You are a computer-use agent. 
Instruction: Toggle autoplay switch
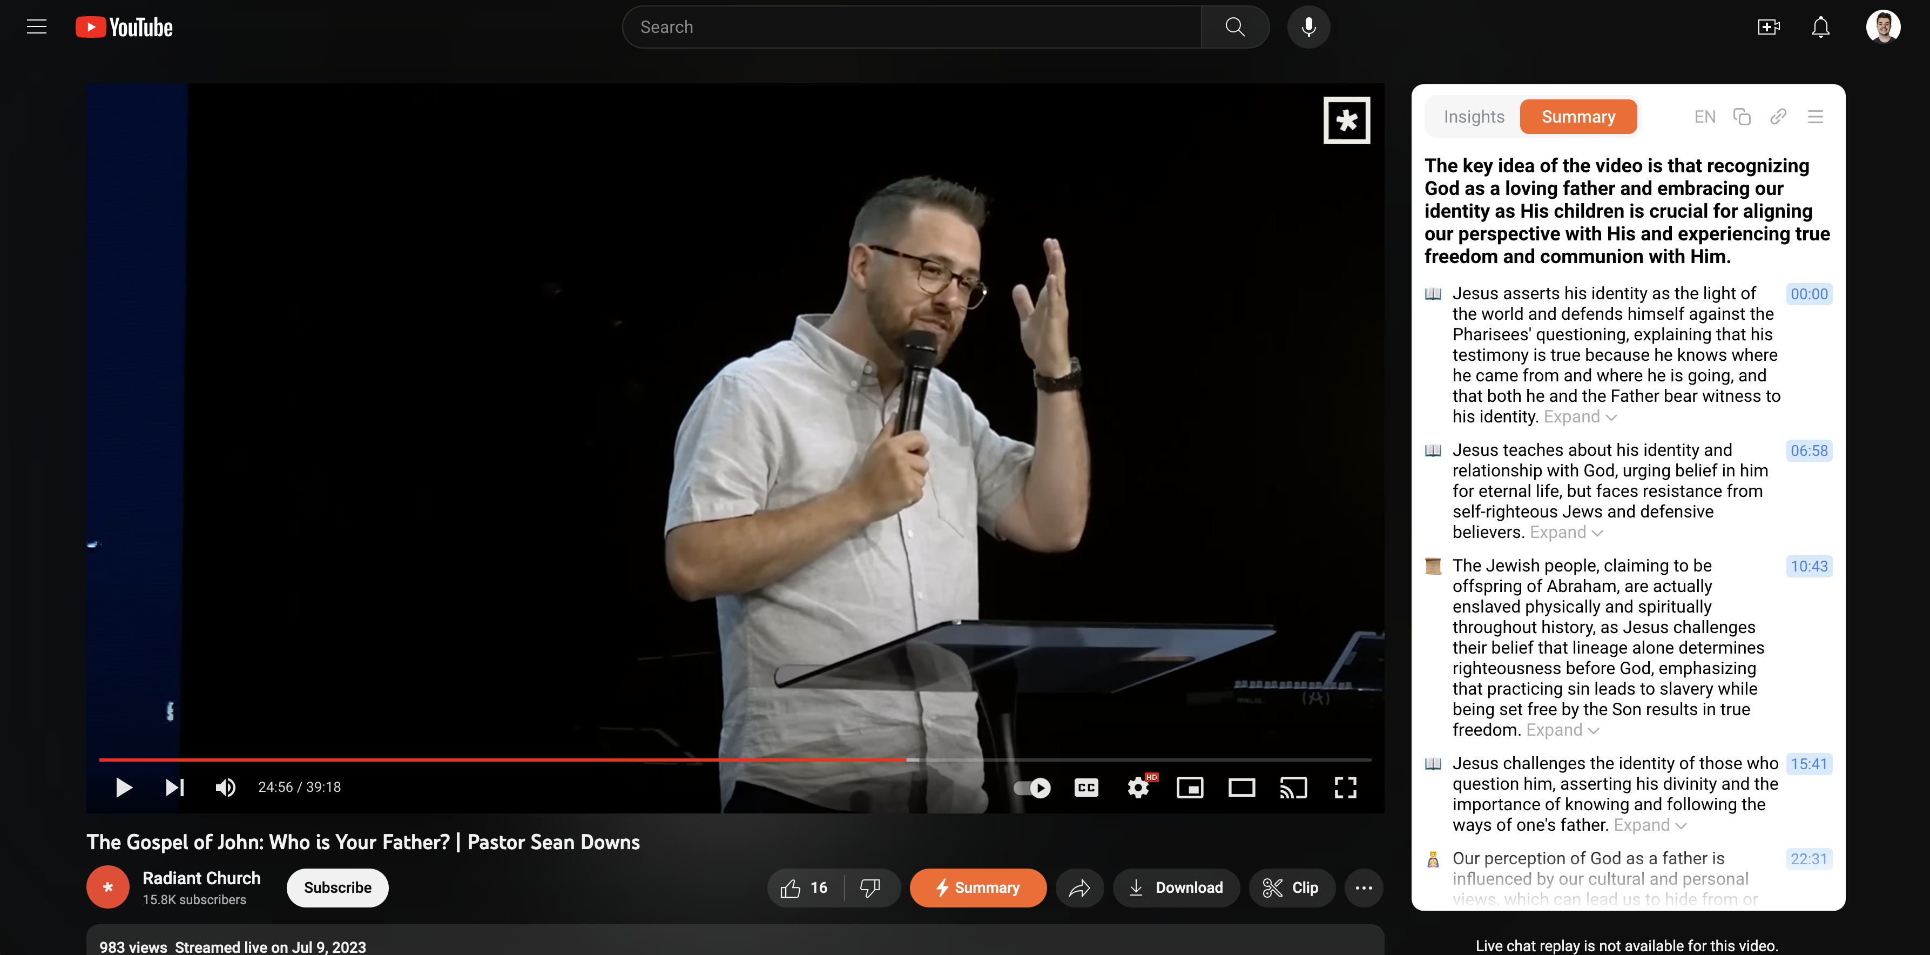(1031, 787)
